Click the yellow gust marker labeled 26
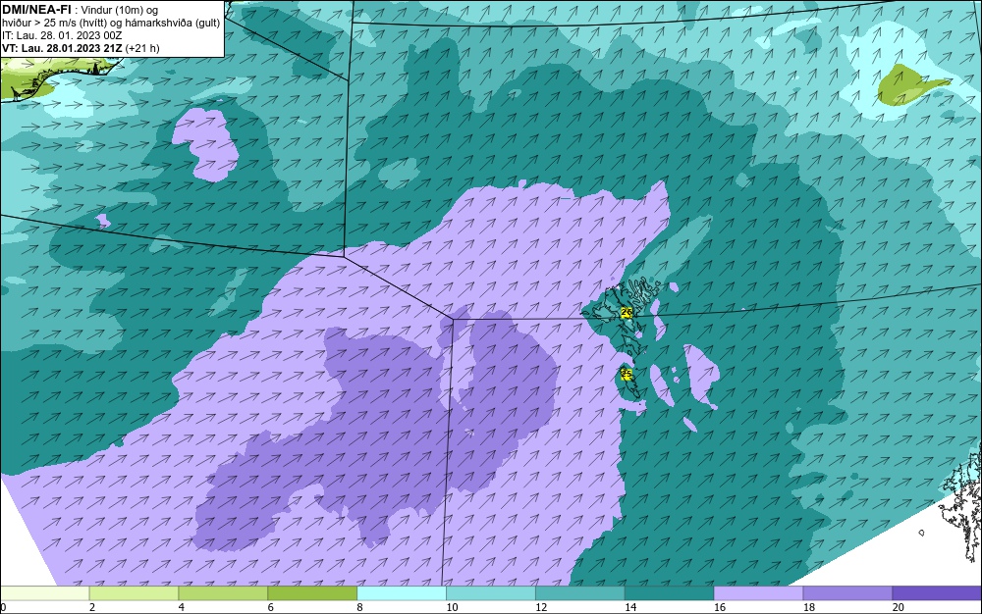 click(x=627, y=313)
